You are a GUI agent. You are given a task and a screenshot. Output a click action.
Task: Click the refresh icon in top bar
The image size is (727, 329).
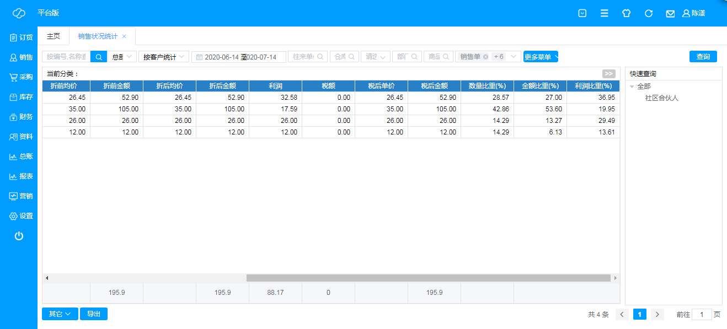coord(649,13)
